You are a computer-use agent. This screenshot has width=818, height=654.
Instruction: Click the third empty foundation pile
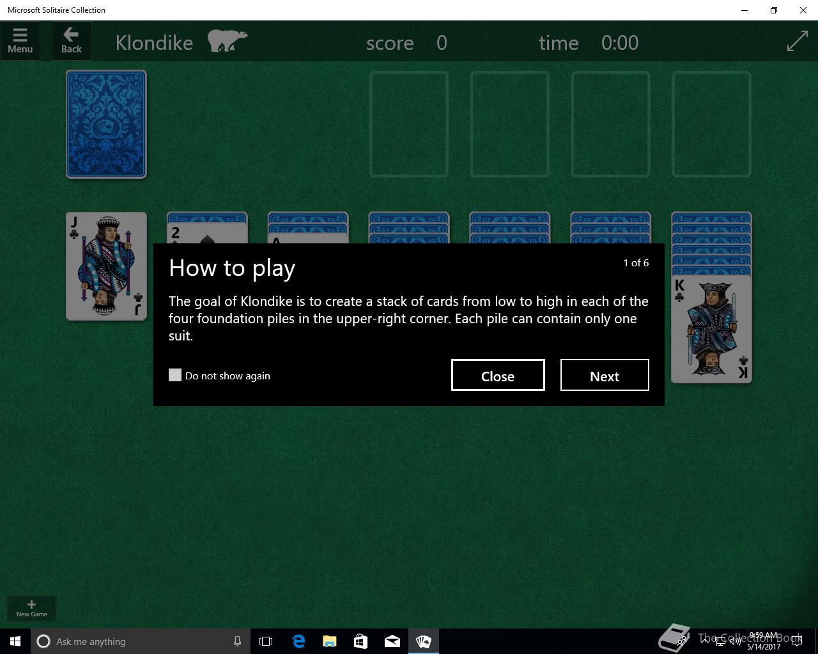(x=611, y=124)
